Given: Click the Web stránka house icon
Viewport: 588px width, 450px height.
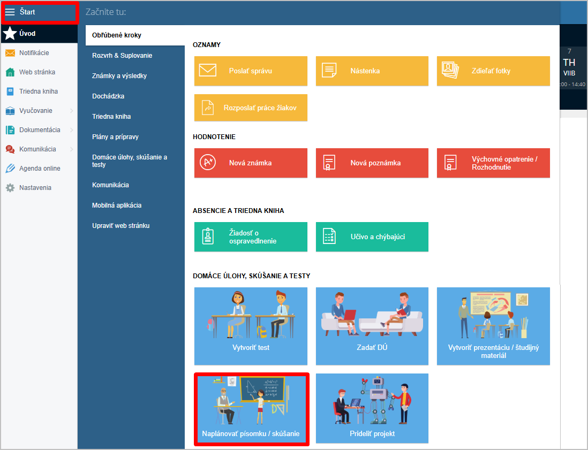Looking at the screenshot, I should coord(10,72).
